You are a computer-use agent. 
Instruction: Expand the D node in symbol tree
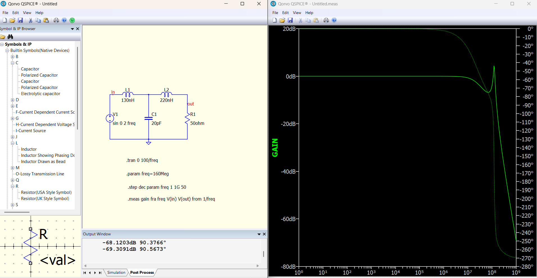tap(12, 100)
